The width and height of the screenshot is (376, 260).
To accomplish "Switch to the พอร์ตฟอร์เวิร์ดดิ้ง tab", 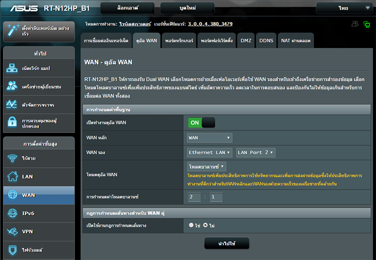I will click(217, 40).
